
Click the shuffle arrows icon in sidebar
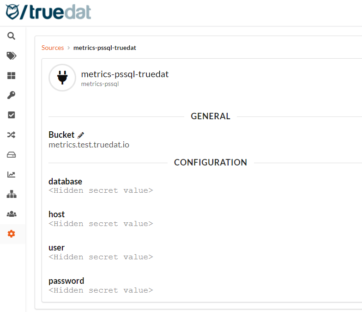click(x=12, y=135)
